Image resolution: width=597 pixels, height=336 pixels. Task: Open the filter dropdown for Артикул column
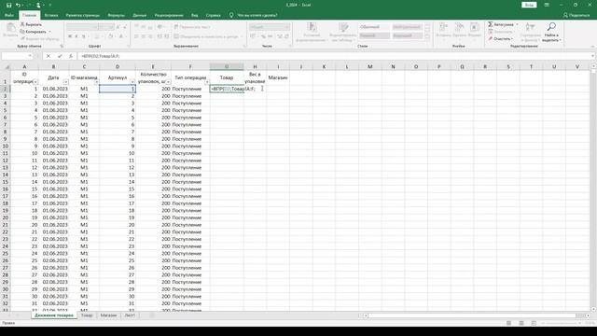click(x=132, y=82)
